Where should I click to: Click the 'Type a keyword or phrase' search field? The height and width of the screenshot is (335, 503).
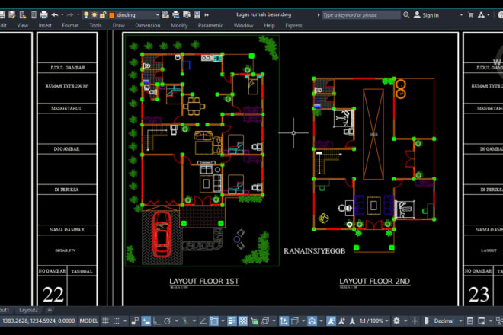[x=361, y=14]
